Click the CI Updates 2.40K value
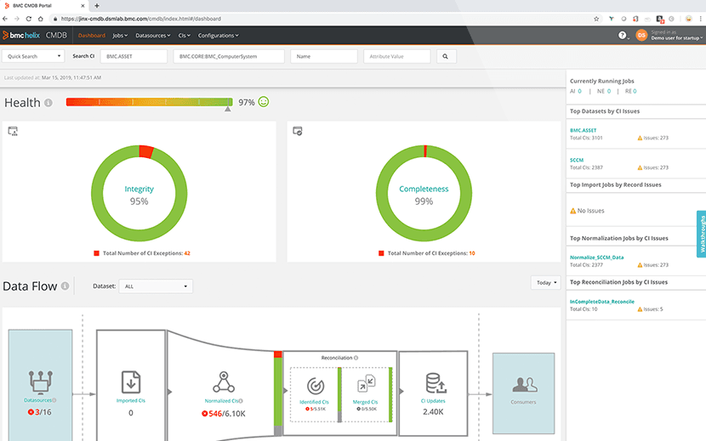 click(433, 412)
